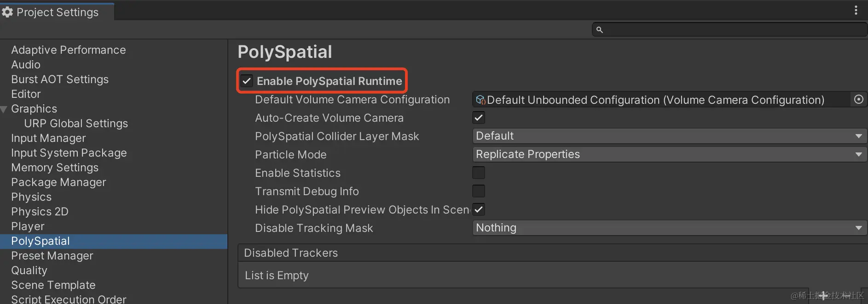Click inside the settings search field
The image size is (868, 304).
[729, 30]
